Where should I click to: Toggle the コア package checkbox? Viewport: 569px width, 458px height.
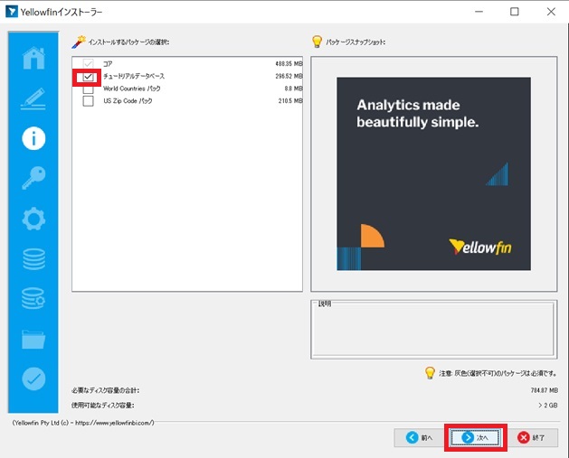click(x=88, y=64)
